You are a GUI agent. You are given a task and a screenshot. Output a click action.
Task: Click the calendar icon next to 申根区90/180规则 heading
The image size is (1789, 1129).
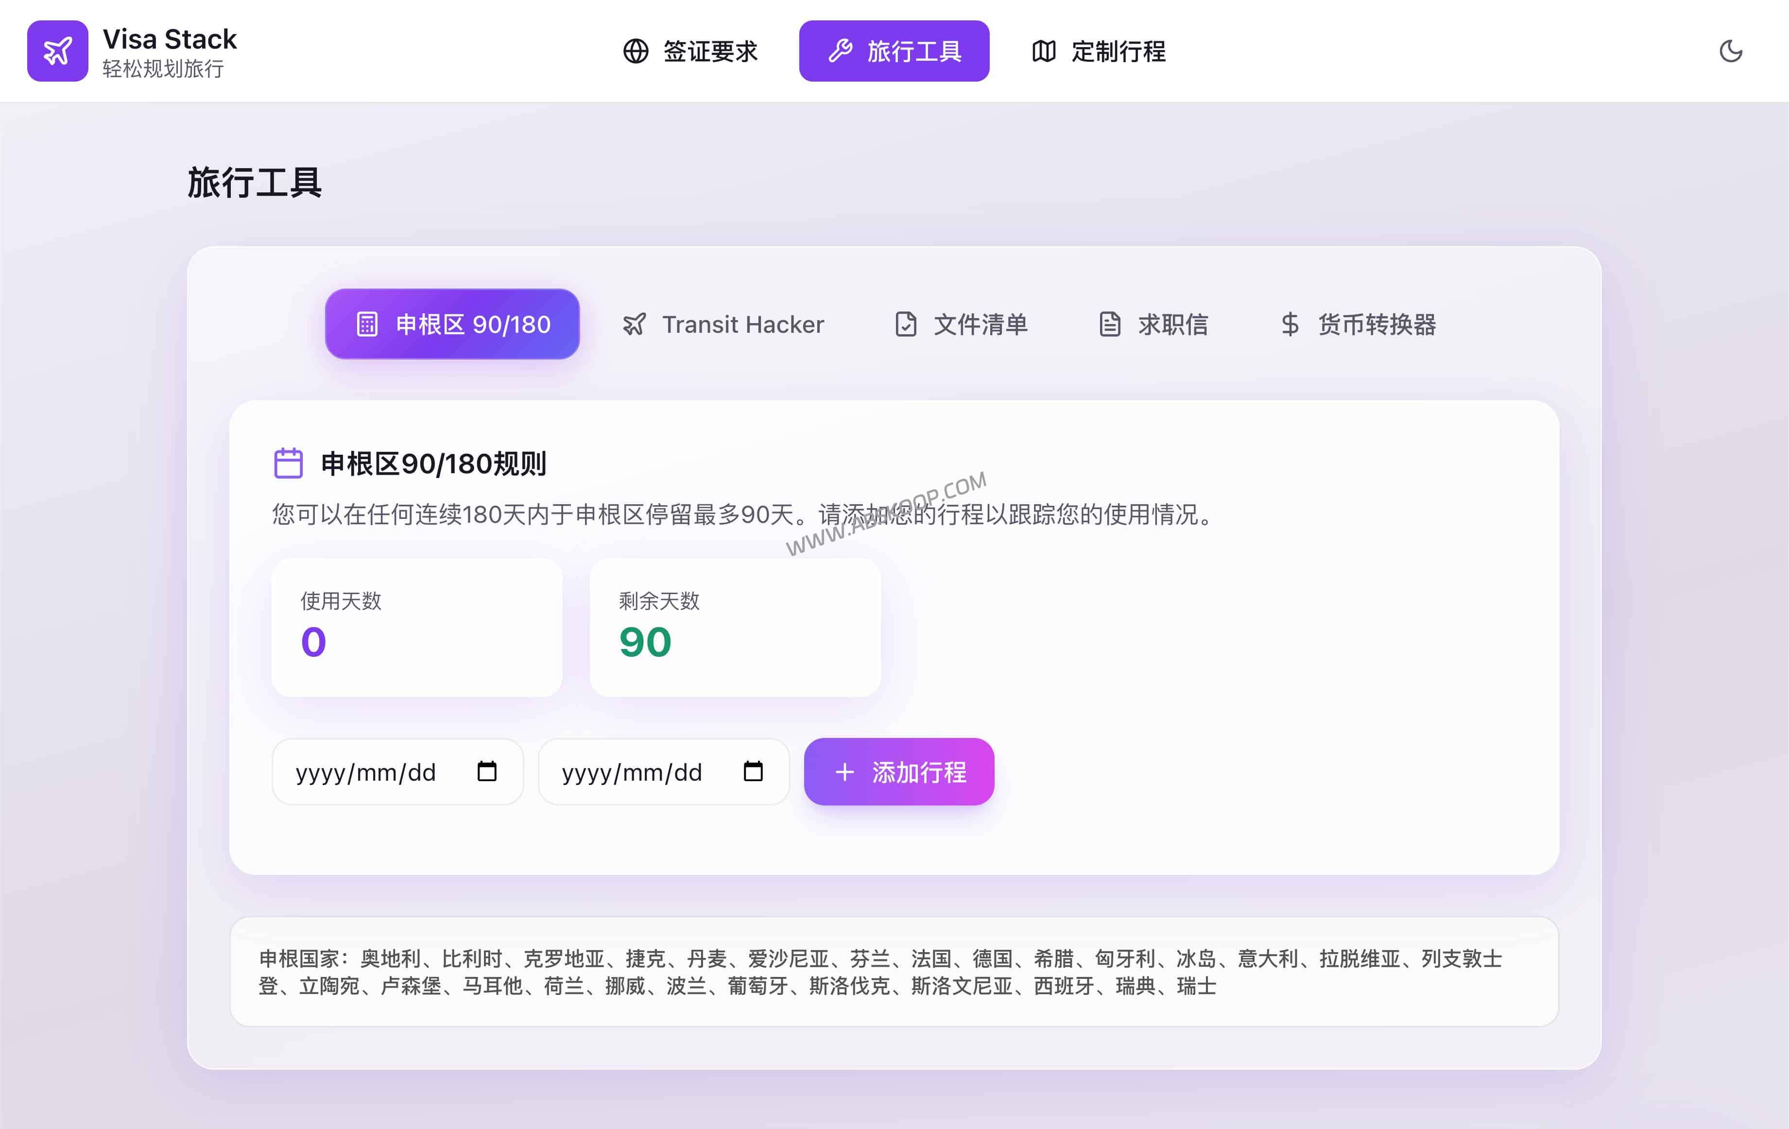tap(288, 463)
